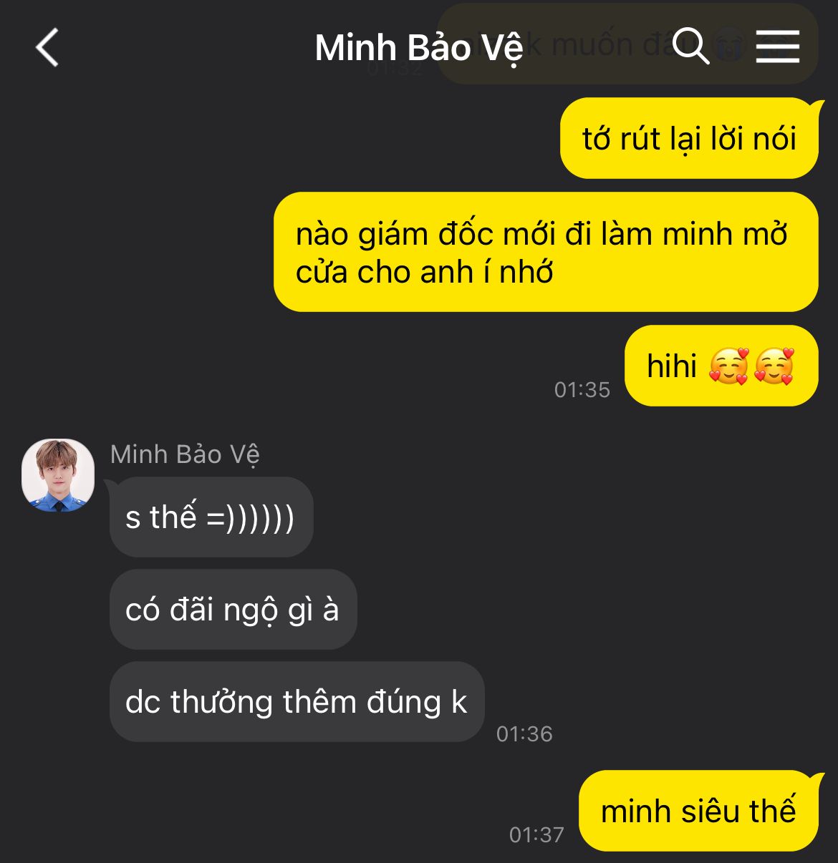Tap the second smiling hearts emoji
The image size is (838, 863).
point(774,366)
